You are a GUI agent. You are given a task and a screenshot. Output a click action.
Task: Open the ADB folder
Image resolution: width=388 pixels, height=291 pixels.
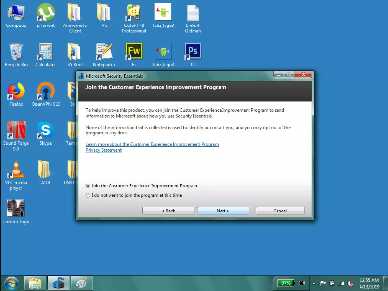46,173
